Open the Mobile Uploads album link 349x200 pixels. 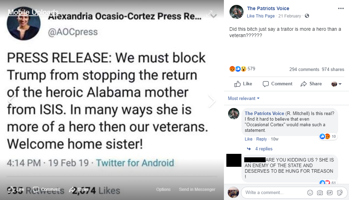pos(33,13)
